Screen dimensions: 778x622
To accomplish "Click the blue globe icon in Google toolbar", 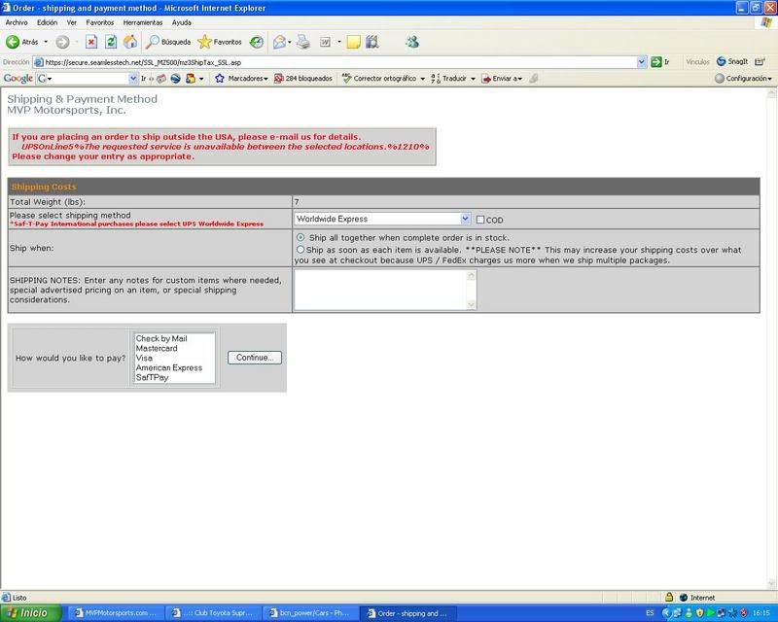I will [176, 79].
